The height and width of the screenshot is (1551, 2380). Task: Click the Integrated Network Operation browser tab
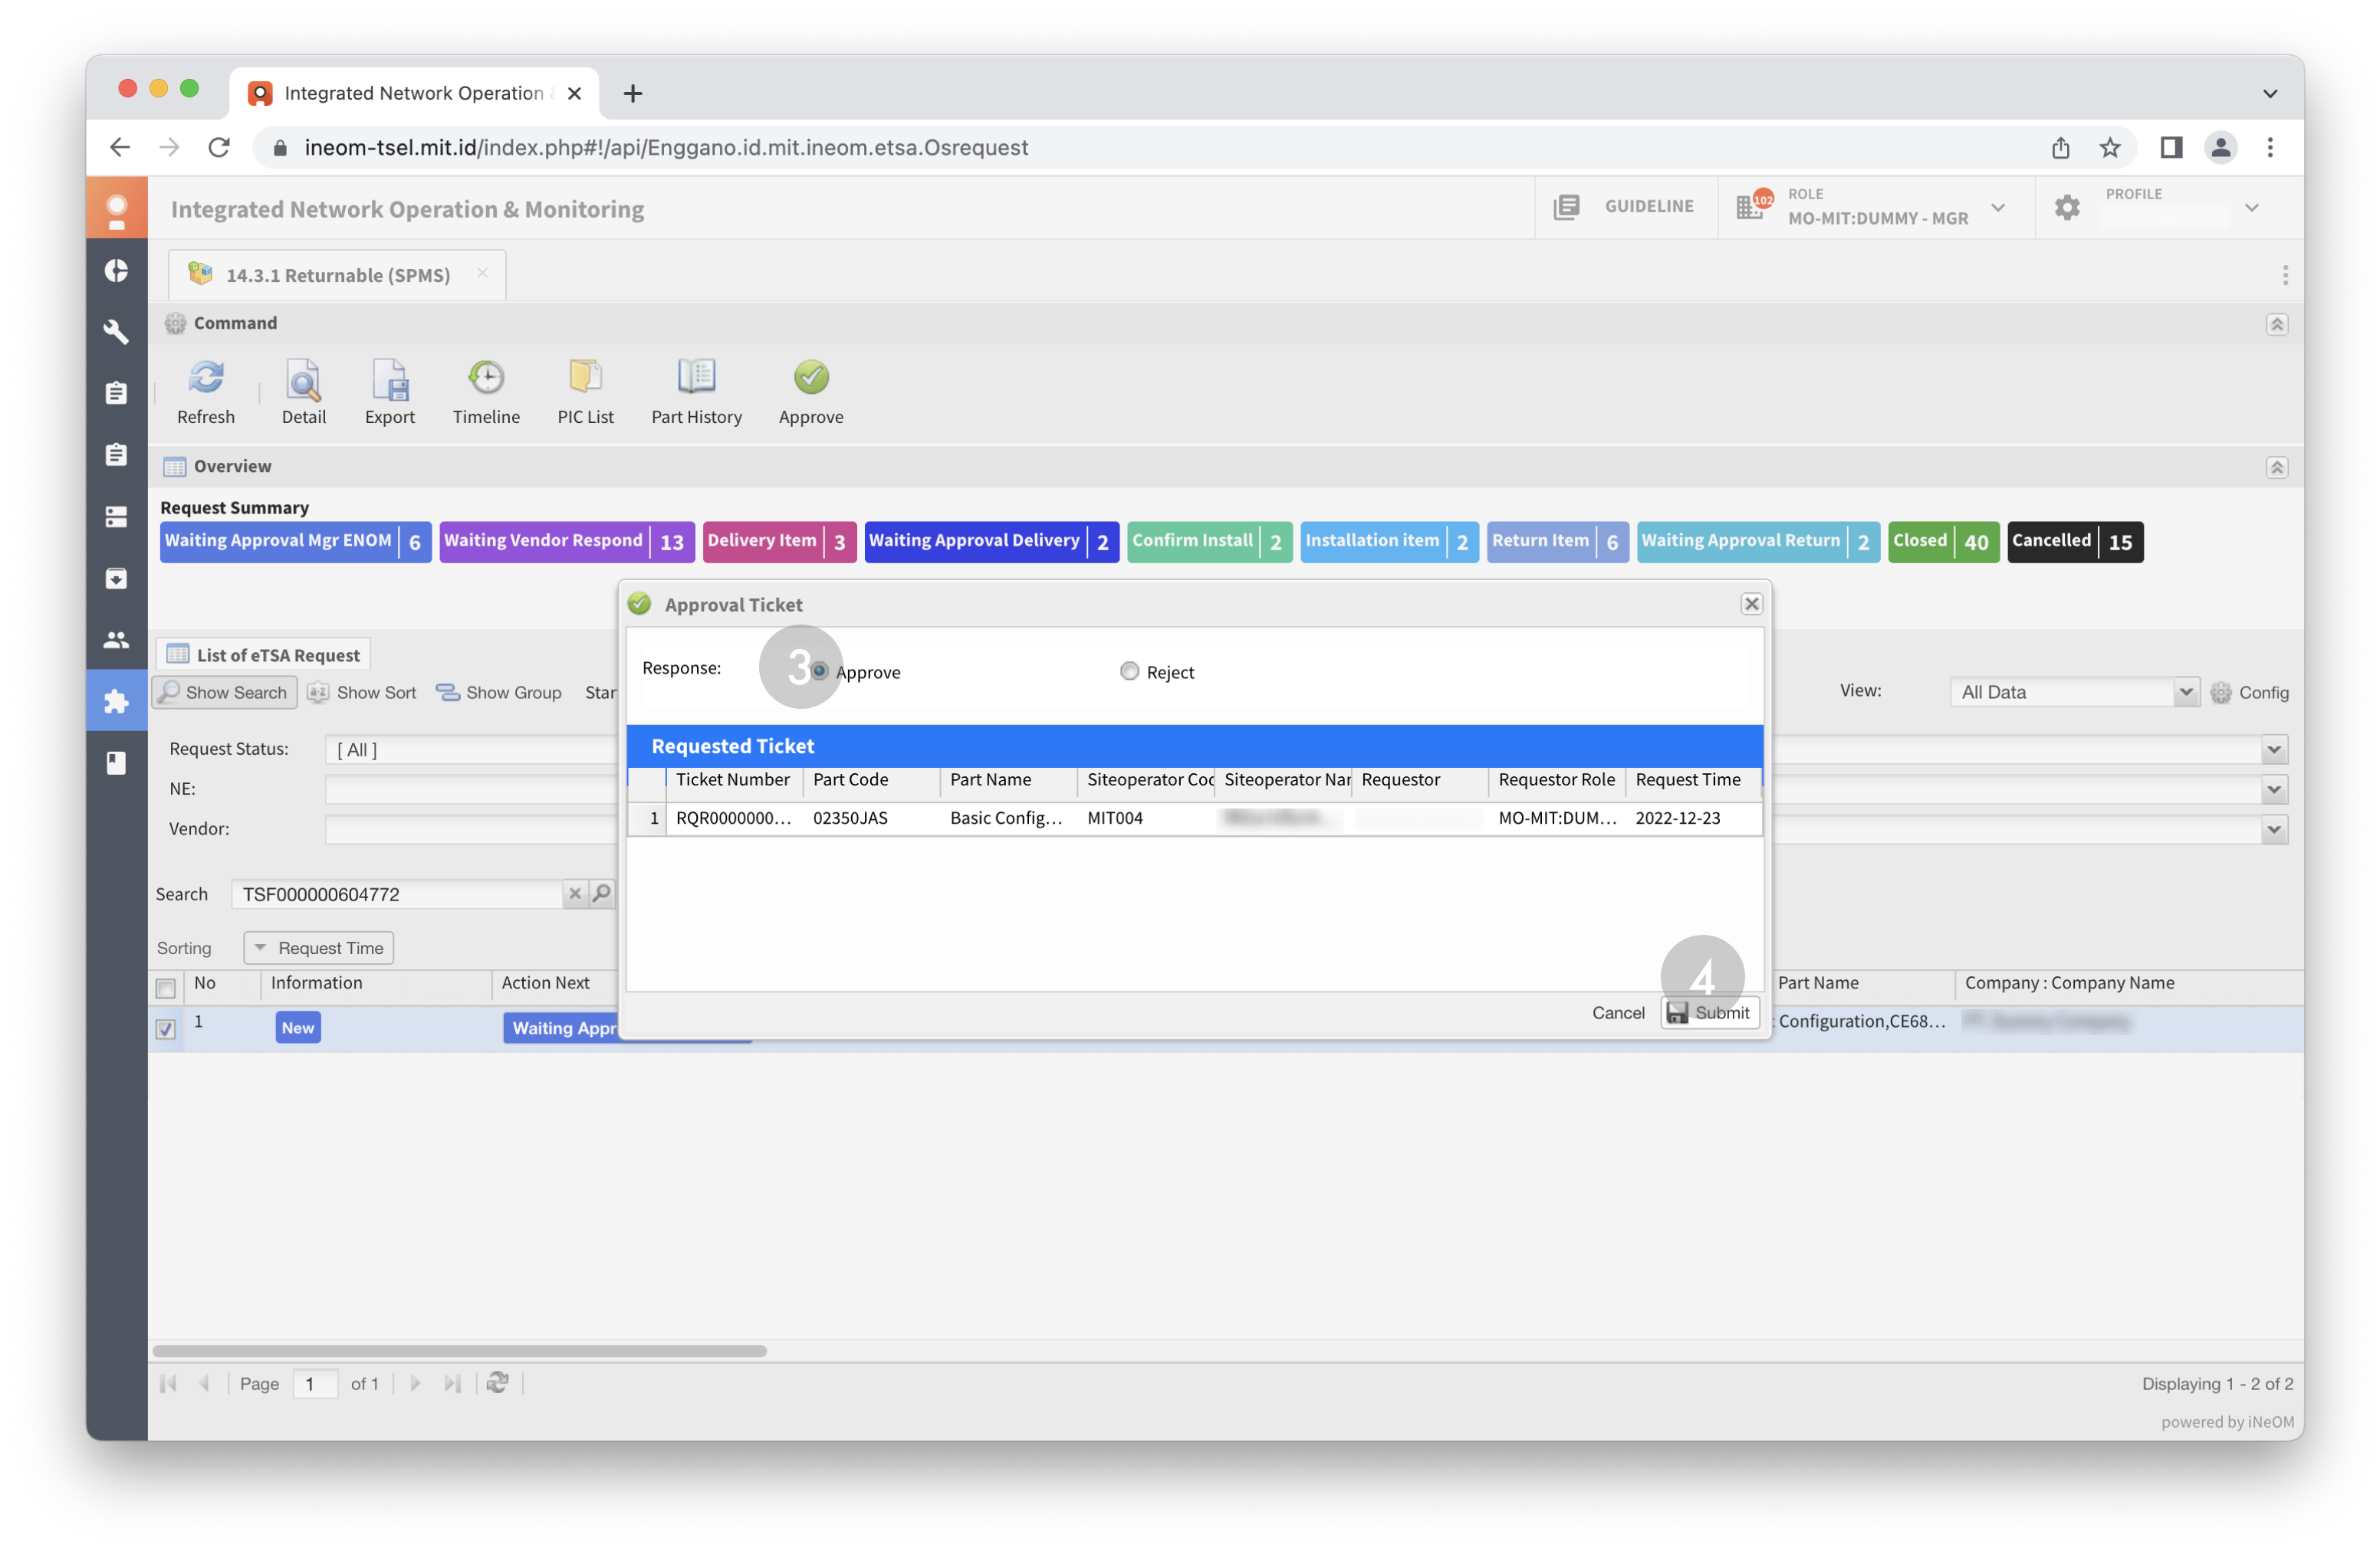(413, 93)
